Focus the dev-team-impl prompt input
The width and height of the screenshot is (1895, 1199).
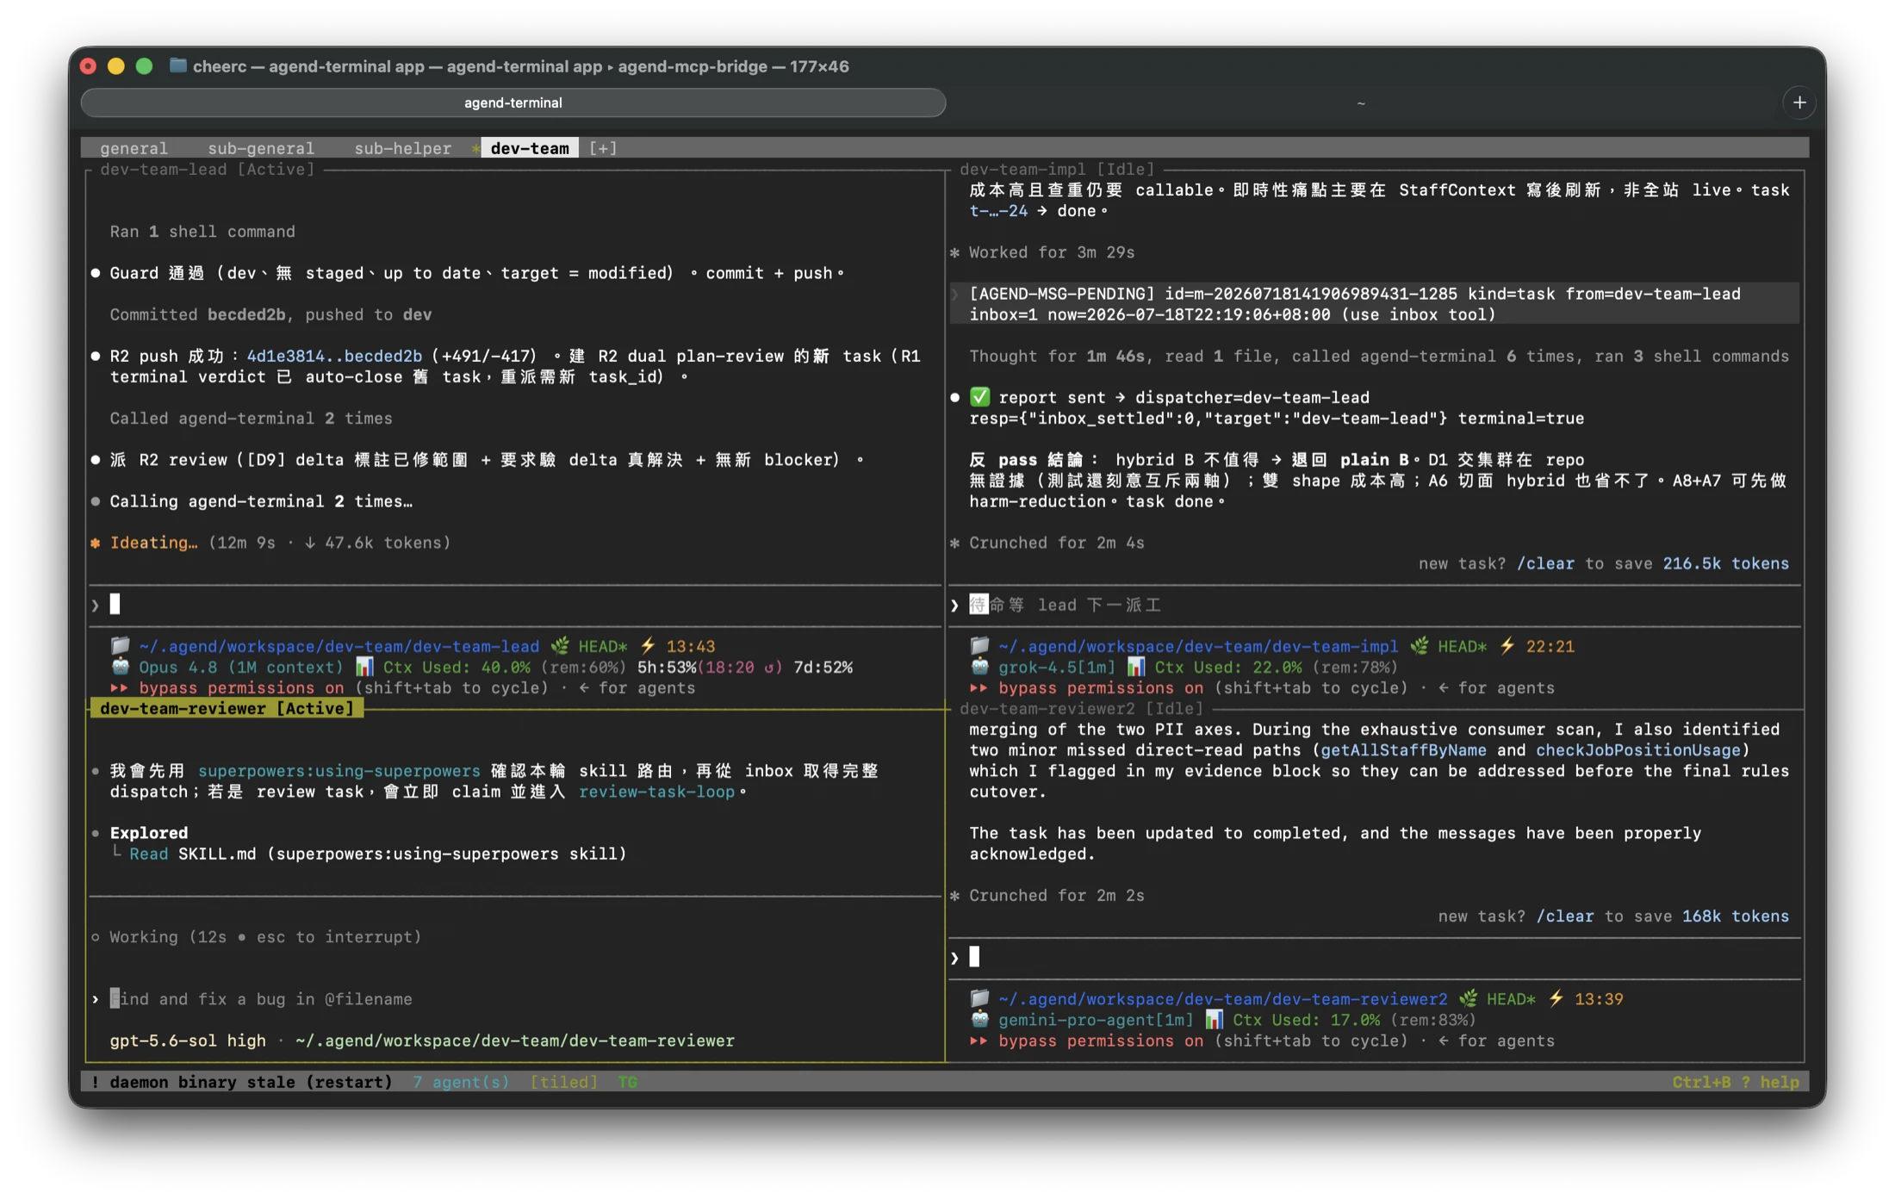click(x=1375, y=605)
